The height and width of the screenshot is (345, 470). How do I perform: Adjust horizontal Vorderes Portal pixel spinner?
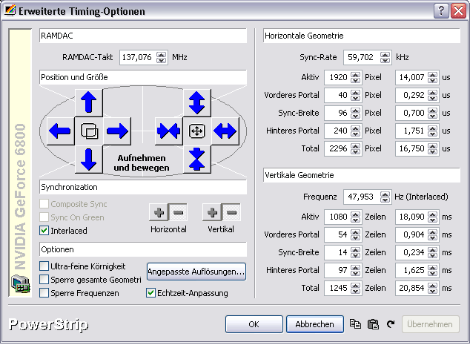coord(356,95)
